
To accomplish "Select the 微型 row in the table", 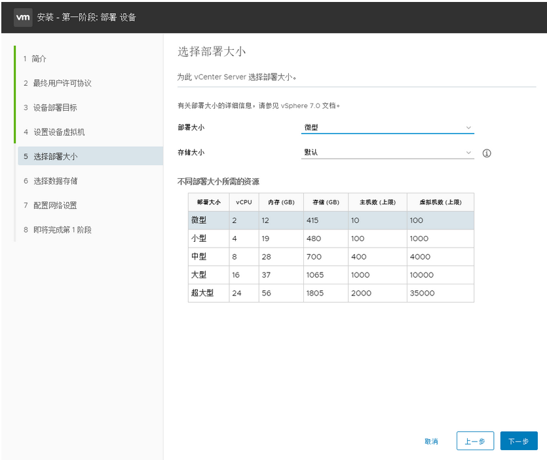I will click(331, 220).
